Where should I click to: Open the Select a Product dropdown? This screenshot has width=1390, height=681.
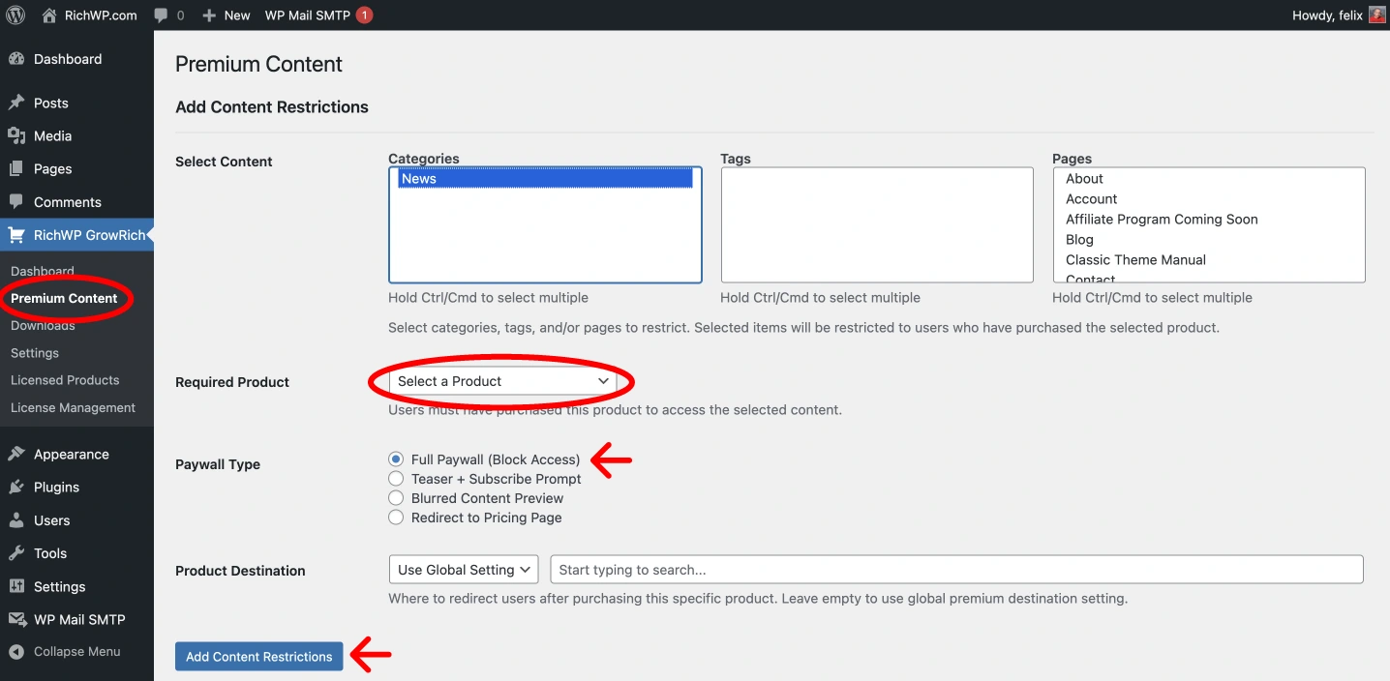502,381
